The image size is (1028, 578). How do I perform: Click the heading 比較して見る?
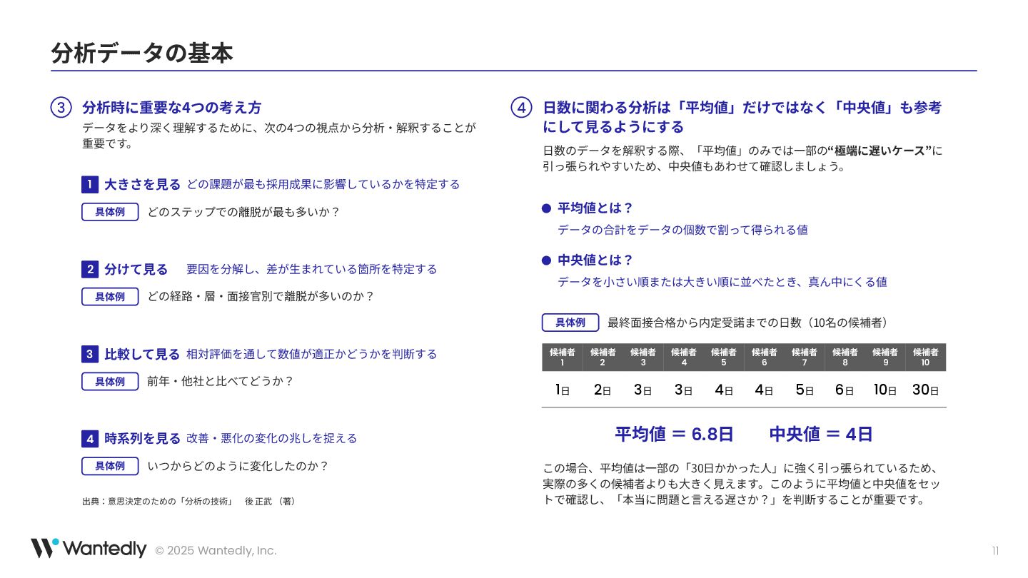(x=143, y=354)
